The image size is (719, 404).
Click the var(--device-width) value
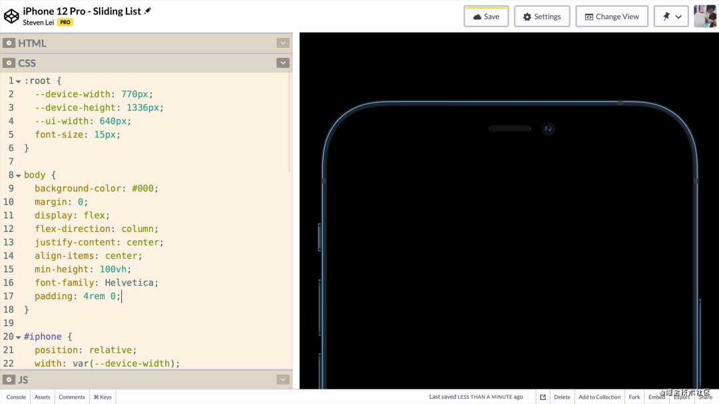click(124, 363)
